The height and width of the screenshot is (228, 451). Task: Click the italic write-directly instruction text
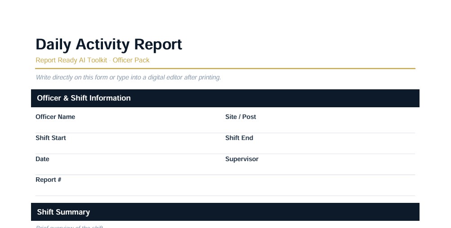click(x=128, y=77)
